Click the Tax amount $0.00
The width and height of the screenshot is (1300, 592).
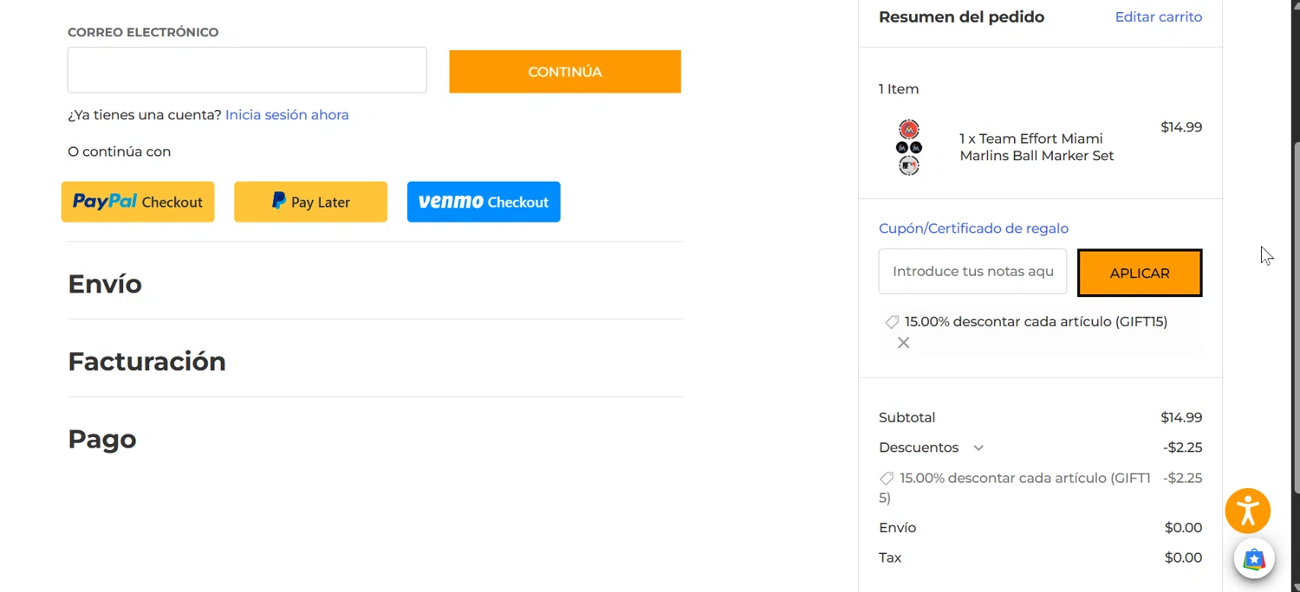pos(1183,557)
